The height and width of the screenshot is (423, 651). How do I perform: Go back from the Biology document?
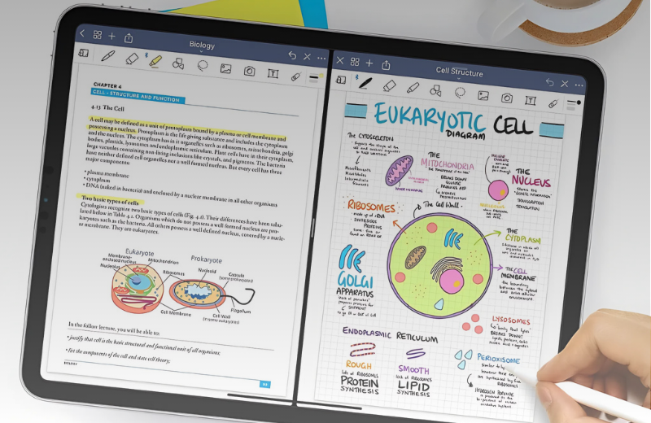[82, 34]
